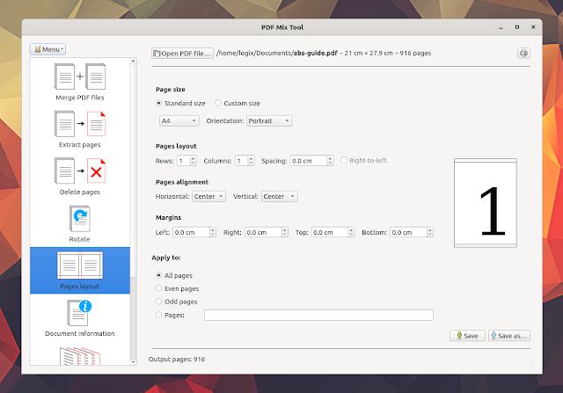Viewport: 563px width, 393px height.
Task: Open the Rotate tool
Action: [80, 223]
